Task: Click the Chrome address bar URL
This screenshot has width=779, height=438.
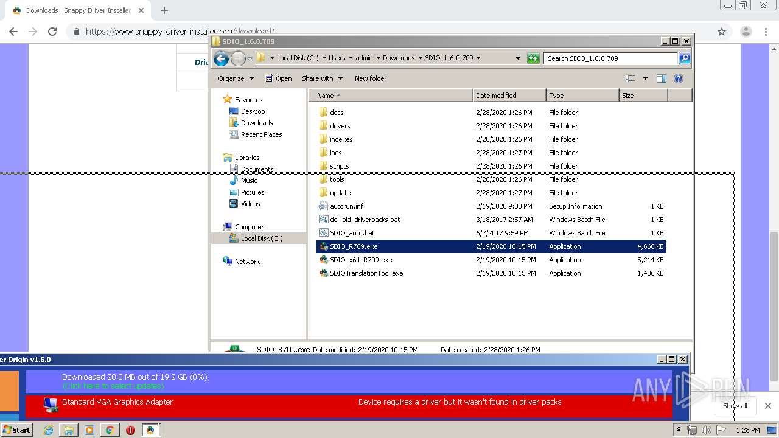Action: (180, 32)
